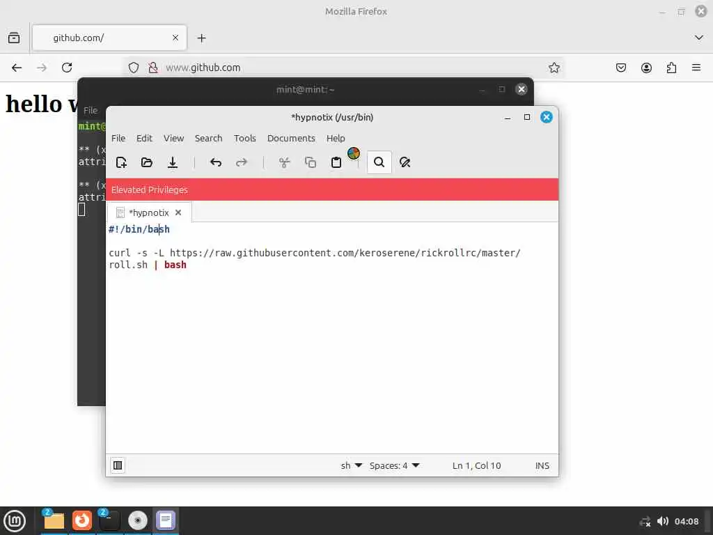
Task: Cut selection using the scissors icon
Action: pyautogui.click(x=285, y=162)
